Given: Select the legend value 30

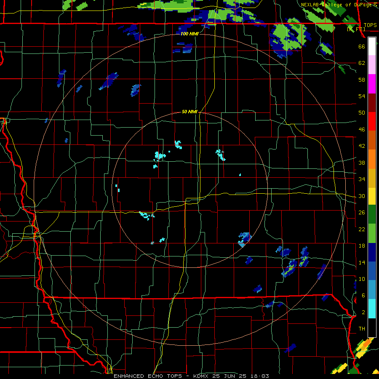Looking at the screenshot, I should [362, 196].
